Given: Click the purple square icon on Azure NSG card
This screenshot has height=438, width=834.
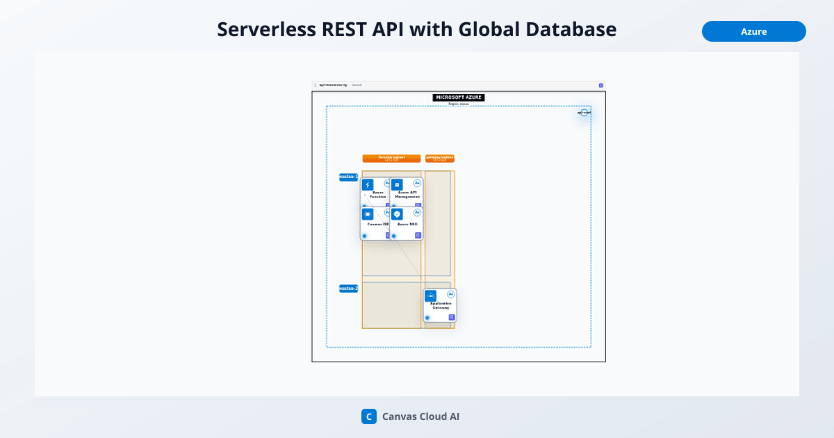Looking at the screenshot, I should [418, 236].
